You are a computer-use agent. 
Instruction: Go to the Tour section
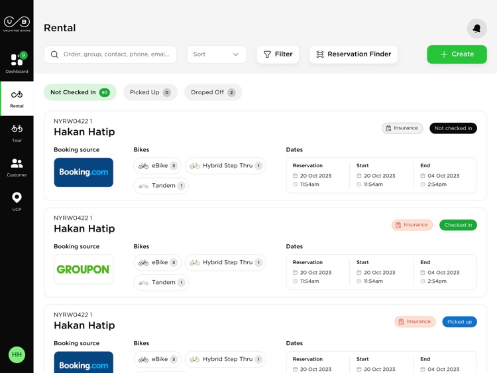(17, 133)
